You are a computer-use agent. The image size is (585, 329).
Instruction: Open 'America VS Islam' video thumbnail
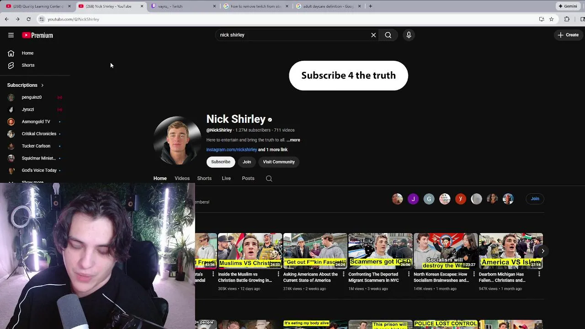(511, 250)
